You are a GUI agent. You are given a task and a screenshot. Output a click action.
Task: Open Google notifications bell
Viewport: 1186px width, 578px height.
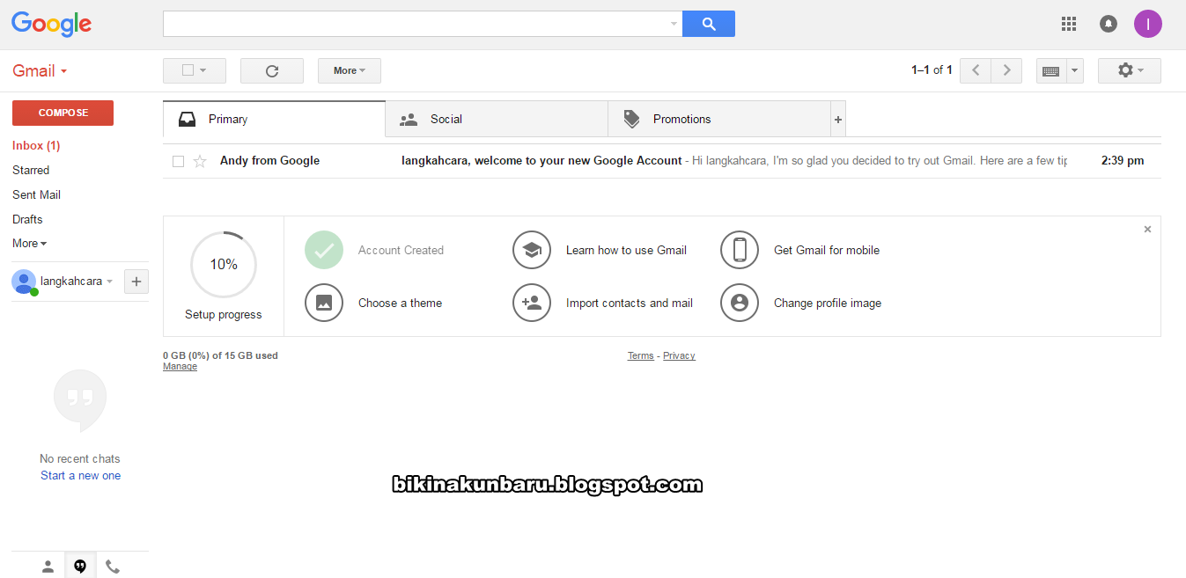[x=1109, y=24]
